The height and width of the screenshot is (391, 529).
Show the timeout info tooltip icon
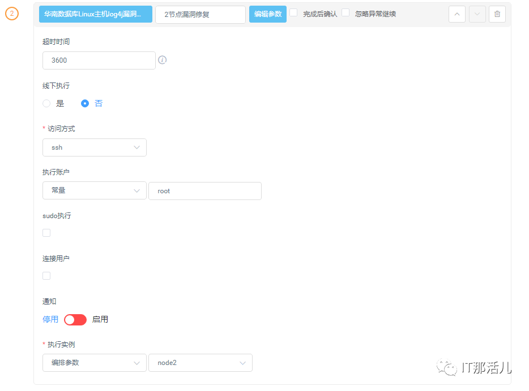(x=163, y=60)
